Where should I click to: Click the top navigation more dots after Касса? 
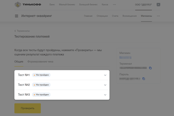pyautogui.click(x=114, y=5)
